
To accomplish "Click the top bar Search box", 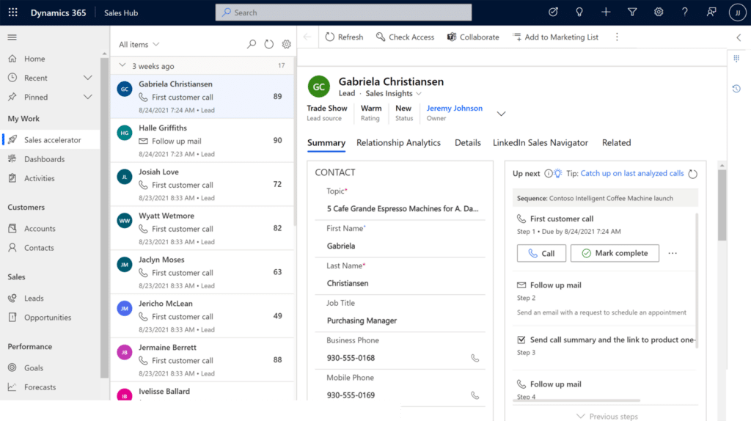I will (x=343, y=12).
